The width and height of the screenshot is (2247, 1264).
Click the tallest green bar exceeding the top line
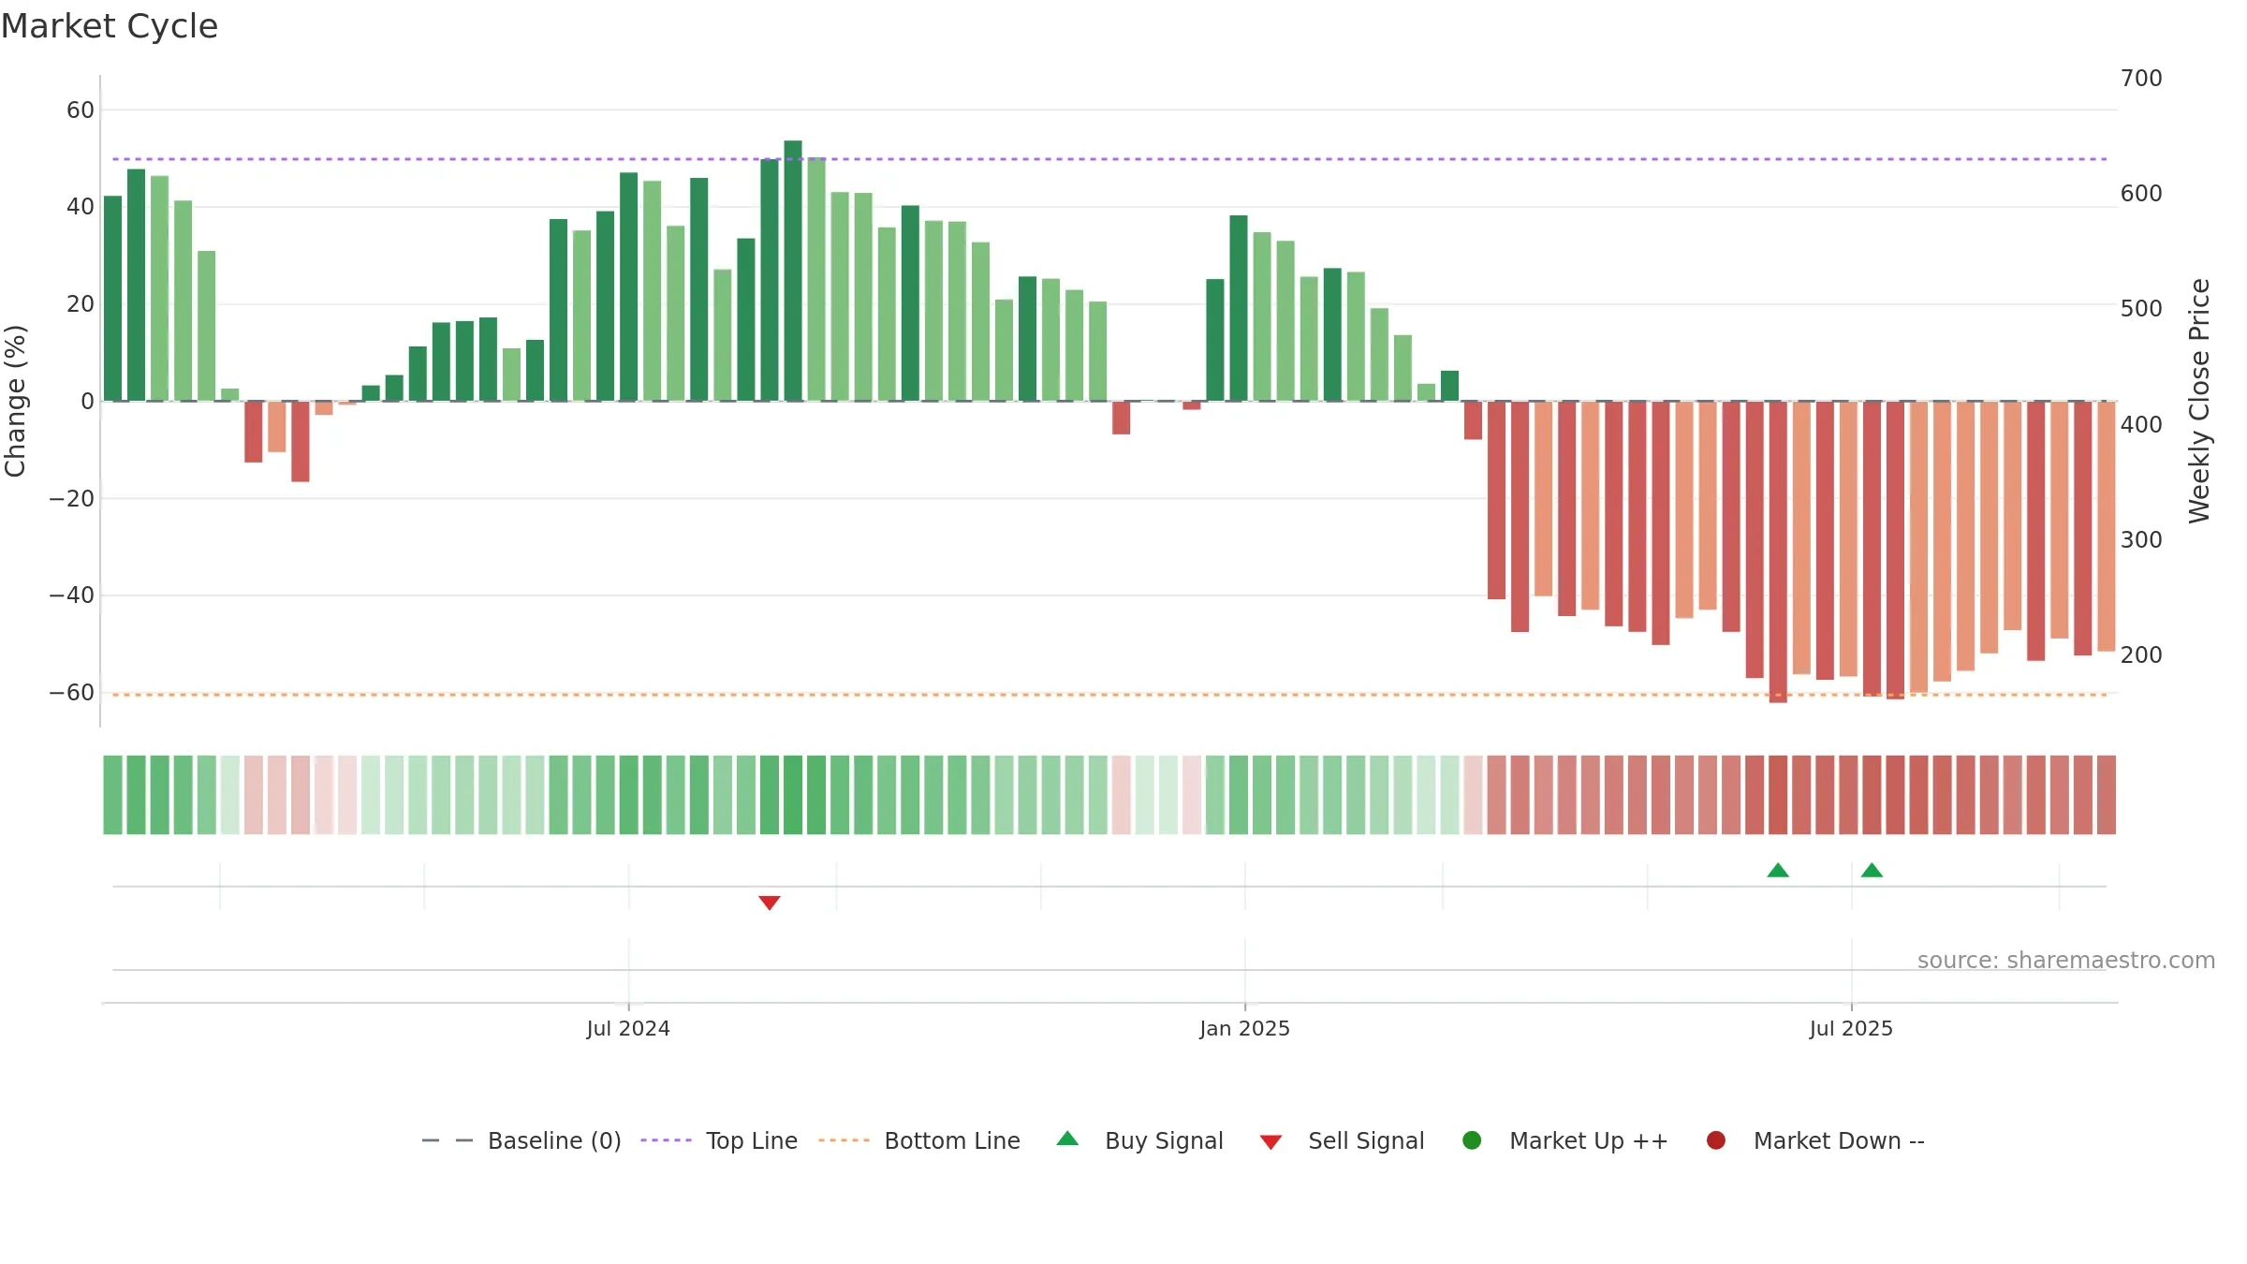793,271
